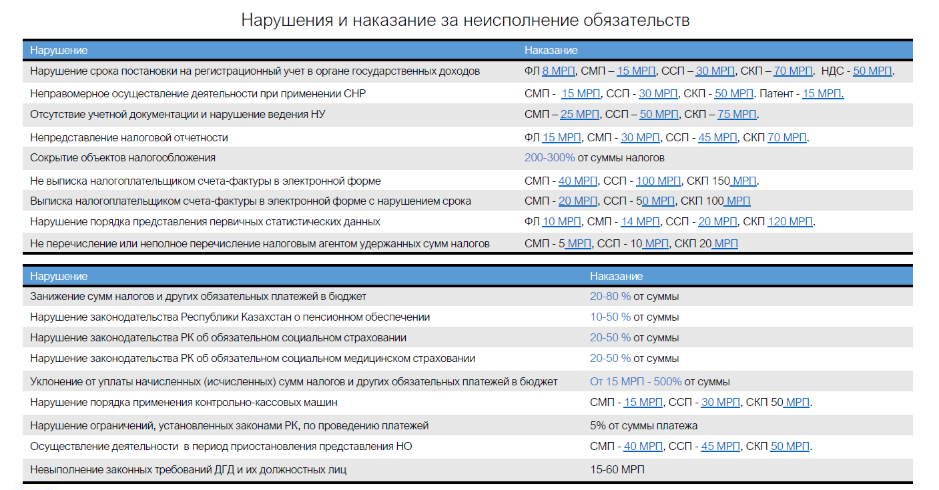Click 25 МРП link in missing accounting documentation row
The width and height of the screenshot is (939, 490).
click(580, 115)
